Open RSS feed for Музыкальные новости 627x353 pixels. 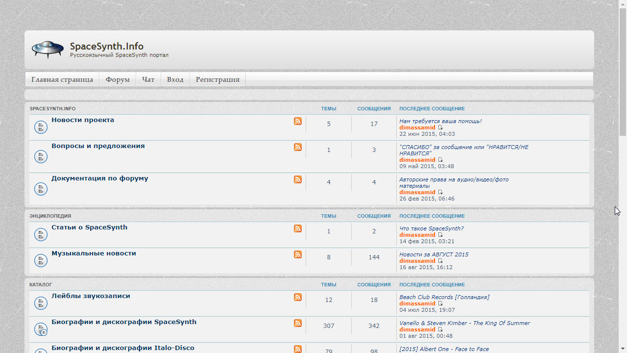click(298, 254)
